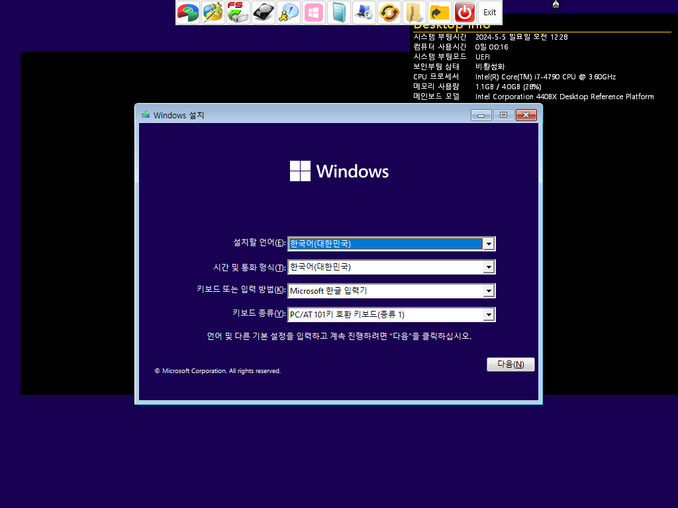Screen dimensions: 678x508
Task: Open the FS drive backup tool icon
Action: 238,13
